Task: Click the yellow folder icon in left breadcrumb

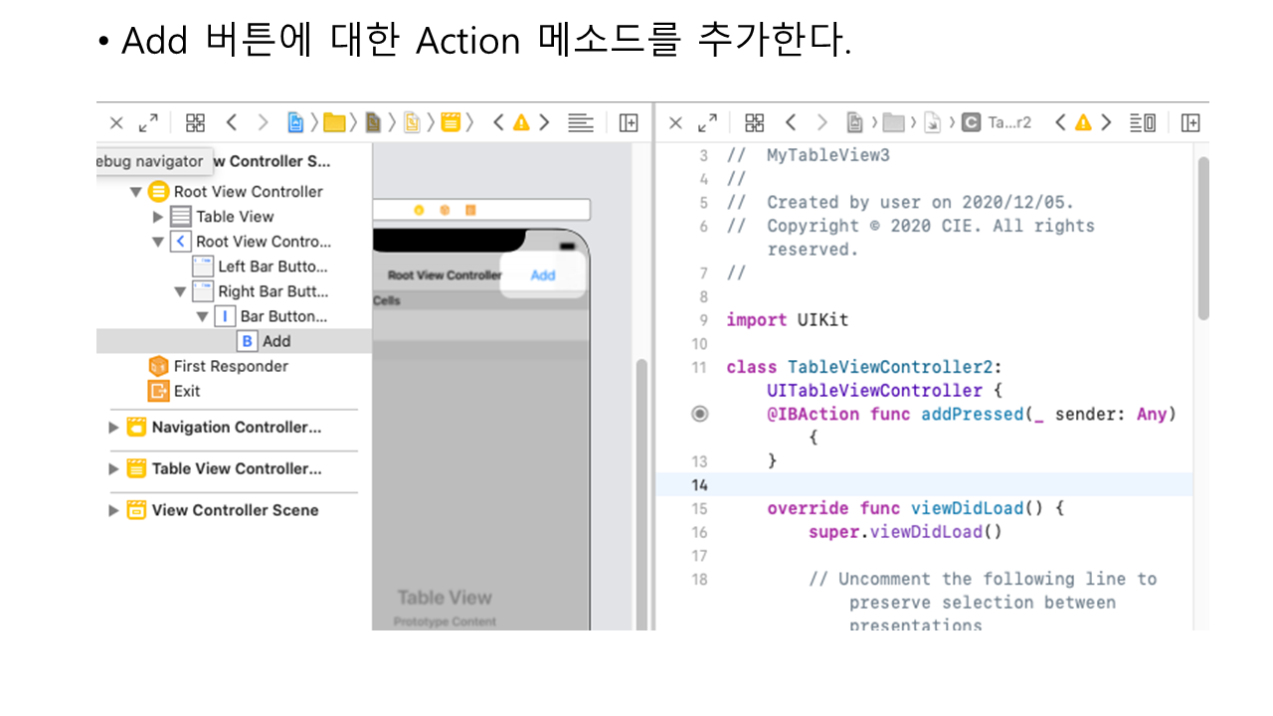Action: point(334,122)
